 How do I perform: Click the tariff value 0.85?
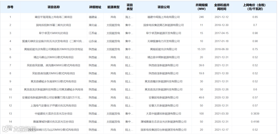pyautogui.click(x=255, y=17)
